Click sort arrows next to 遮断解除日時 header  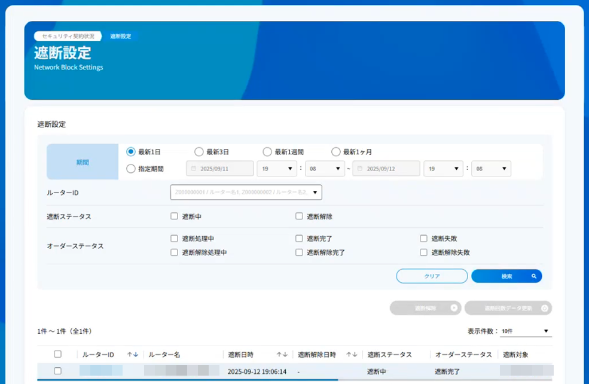click(x=352, y=355)
